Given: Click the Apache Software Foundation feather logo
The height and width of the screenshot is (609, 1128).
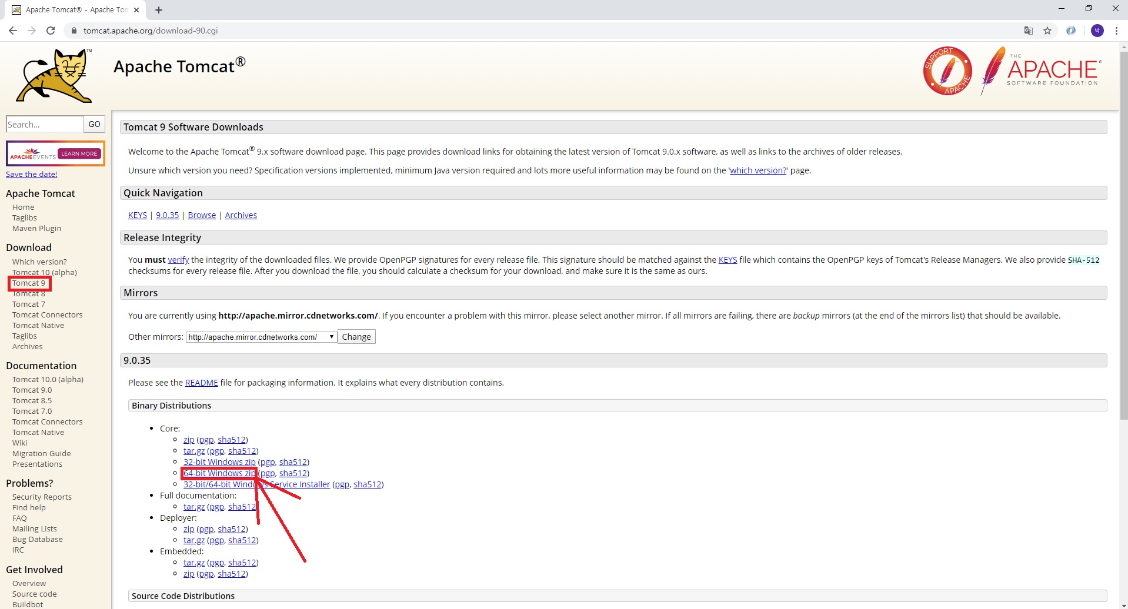Looking at the screenshot, I should click(x=1040, y=71).
